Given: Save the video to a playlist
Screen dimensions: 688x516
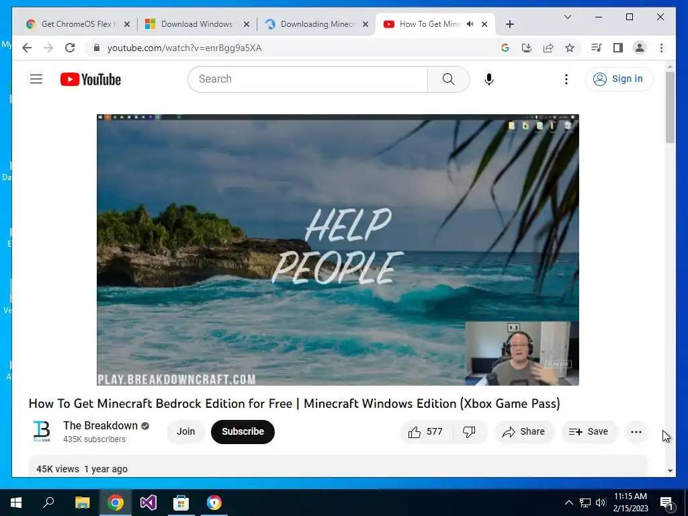Looking at the screenshot, I should coord(589,432).
